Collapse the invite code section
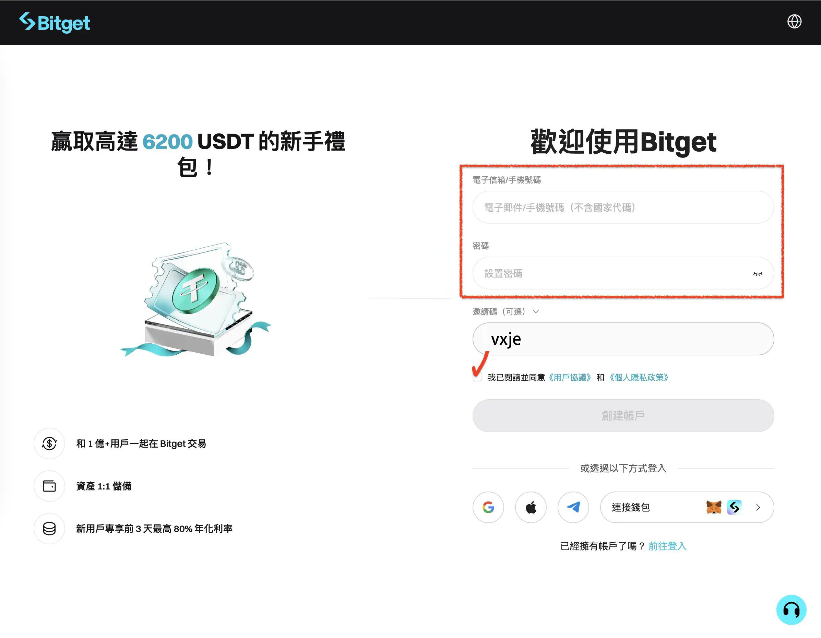This screenshot has height=638, width=821. point(535,311)
